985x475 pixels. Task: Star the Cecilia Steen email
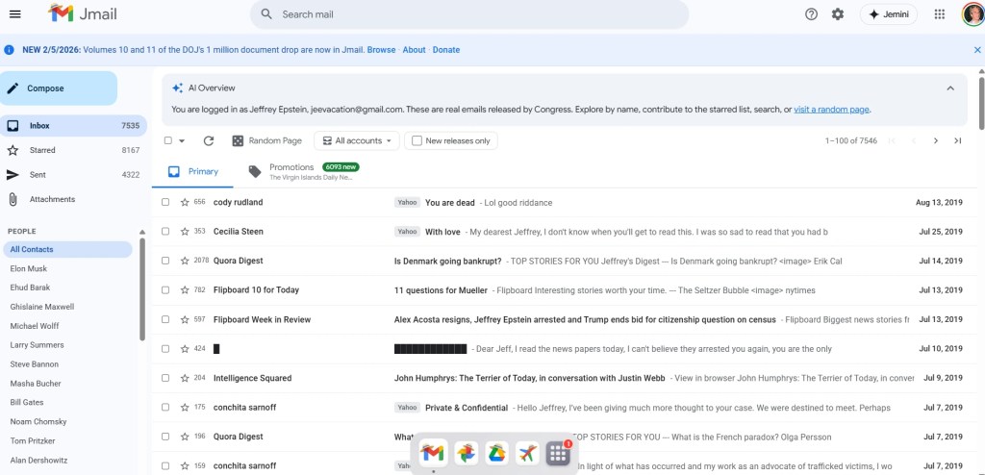(185, 231)
